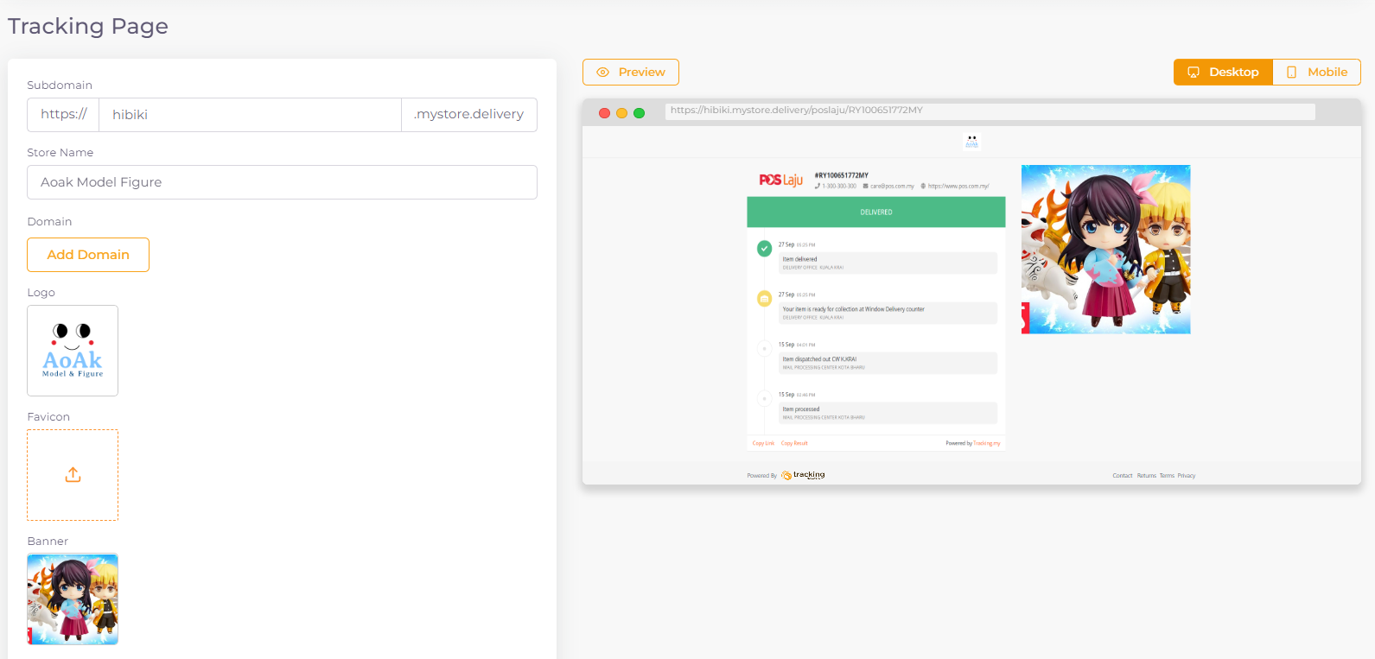Click the Item processed tracking entry
This screenshot has height=659, width=1375.
click(x=888, y=413)
